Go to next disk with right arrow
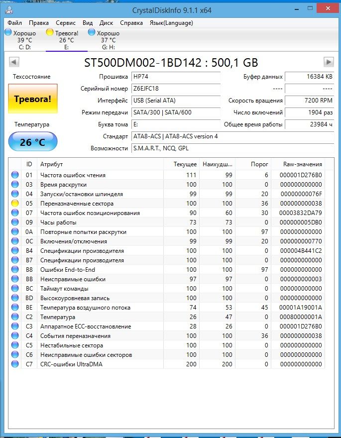This screenshot has height=438, width=341. [x=329, y=62]
